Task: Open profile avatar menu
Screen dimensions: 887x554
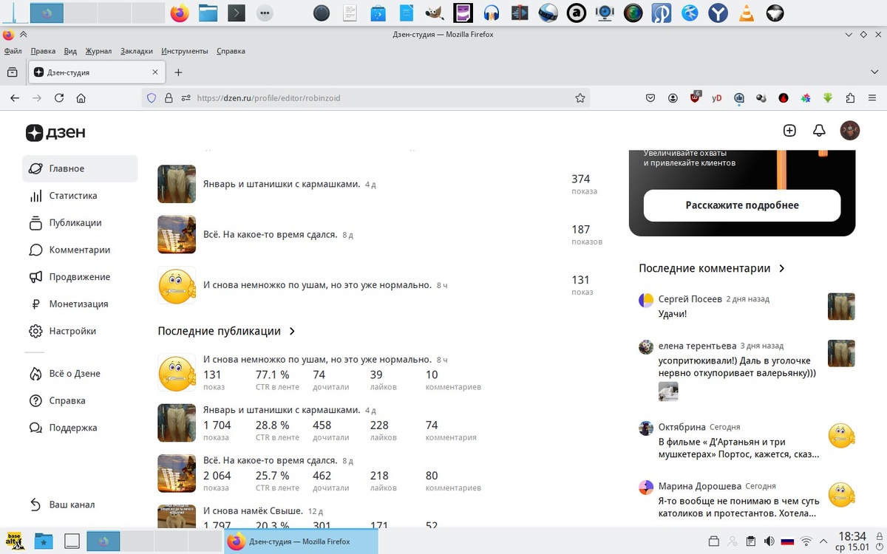Action: (850, 131)
